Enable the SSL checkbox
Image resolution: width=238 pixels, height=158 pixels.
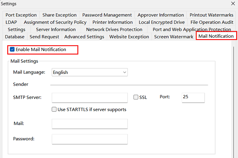[136, 97]
